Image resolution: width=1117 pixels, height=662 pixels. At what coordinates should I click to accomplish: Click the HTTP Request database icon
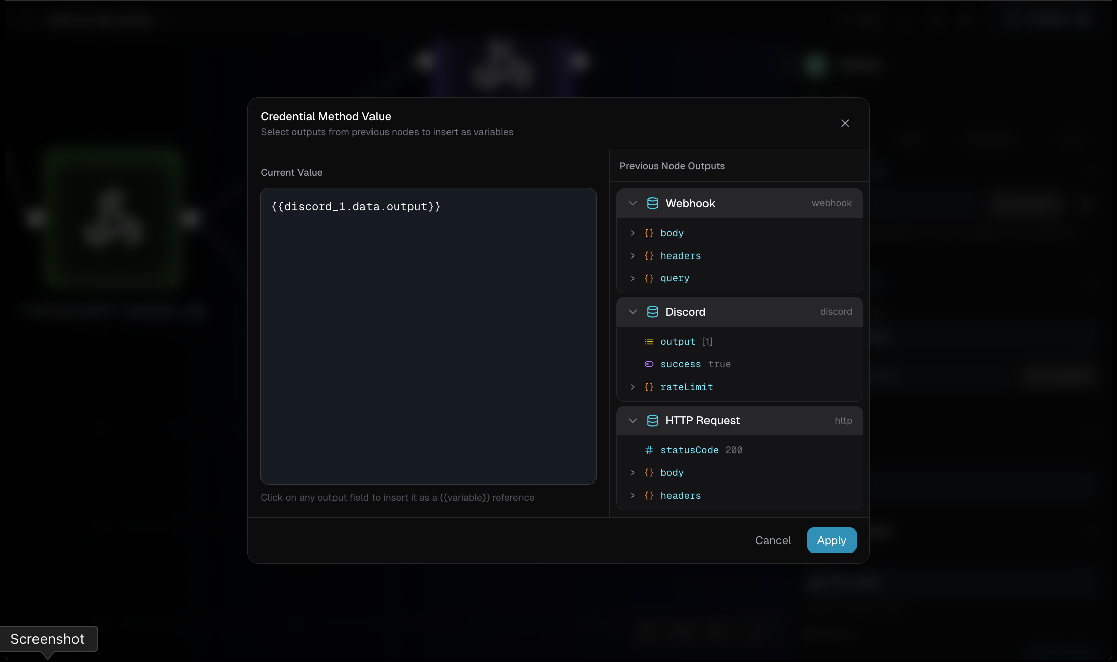(652, 420)
